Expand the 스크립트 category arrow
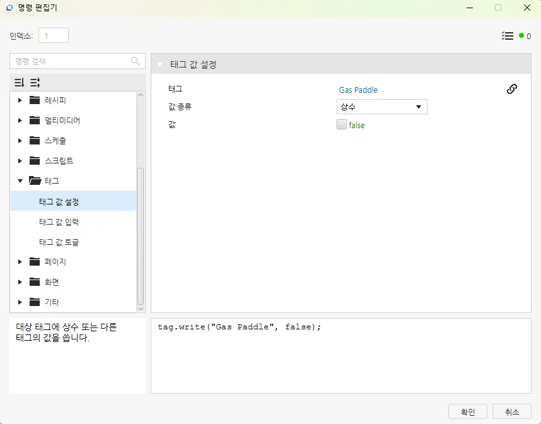Screen dimensions: 541x424 point(20,161)
